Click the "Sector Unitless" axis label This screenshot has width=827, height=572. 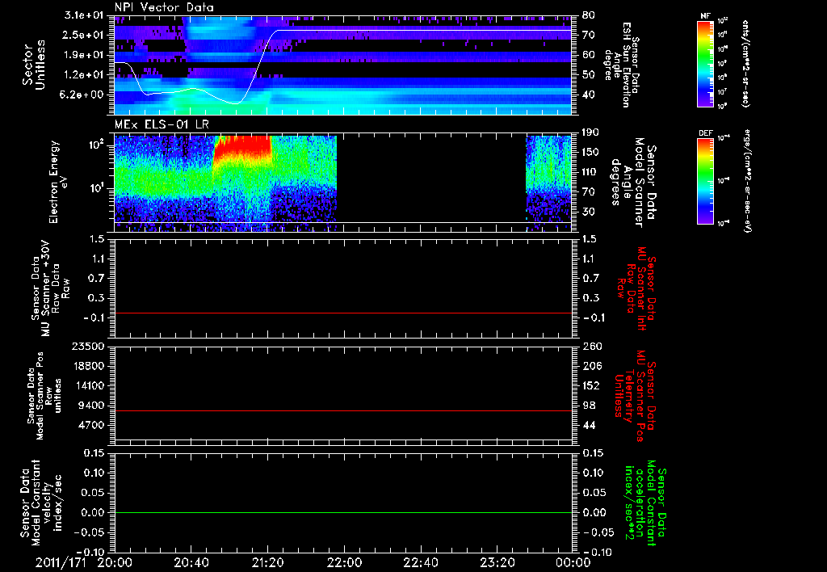(x=34, y=65)
